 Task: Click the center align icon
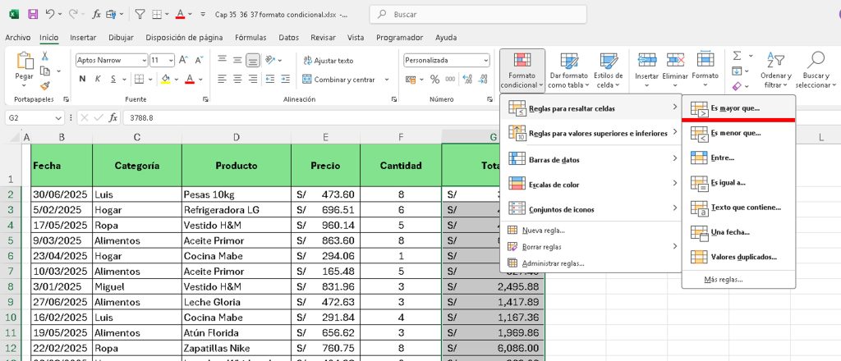(x=237, y=80)
